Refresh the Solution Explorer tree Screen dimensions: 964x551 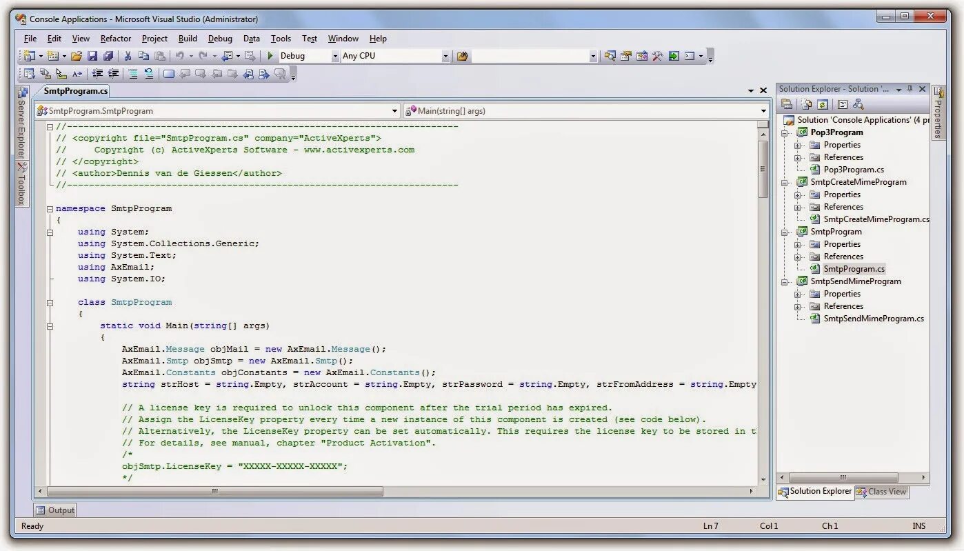point(823,105)
